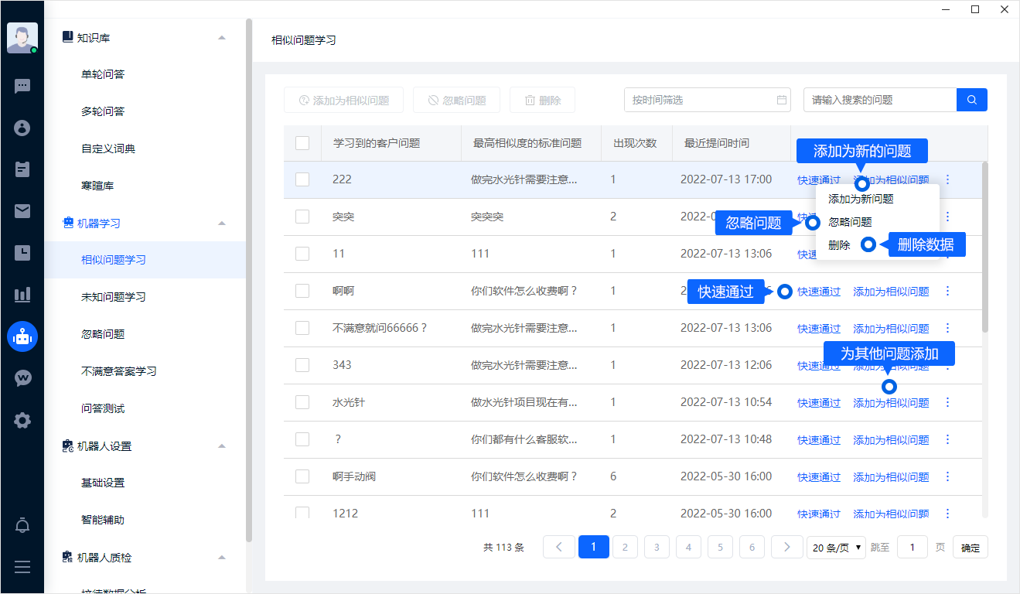Open more options for row 啊啊

tap(948, 291)
